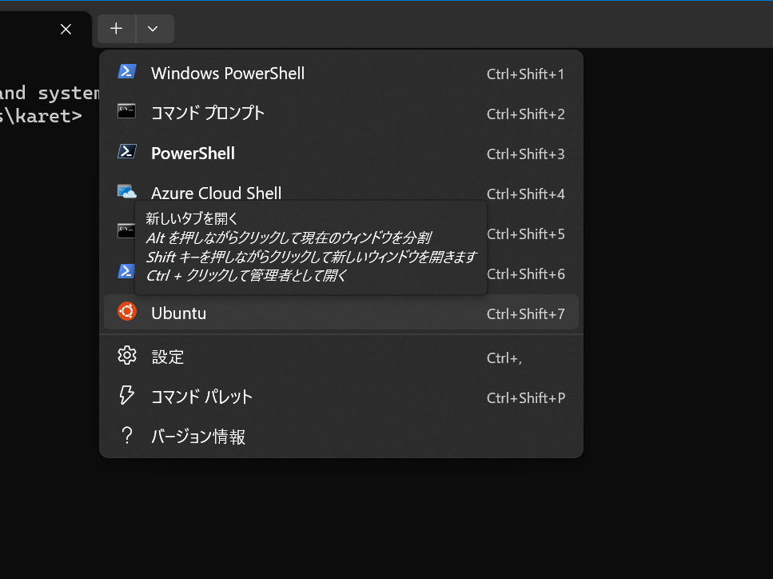Open コマンド パレット
The width and height of the screenshot is (773, 579).
click(x=341, y=397)
